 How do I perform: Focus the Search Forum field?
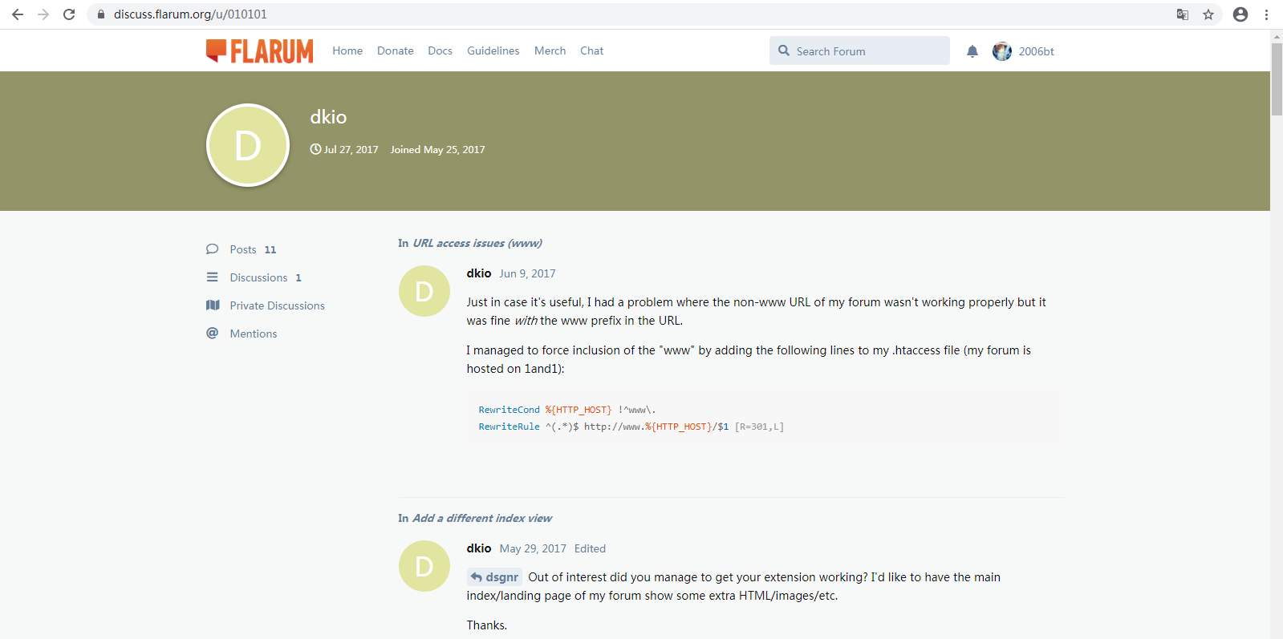859,51
